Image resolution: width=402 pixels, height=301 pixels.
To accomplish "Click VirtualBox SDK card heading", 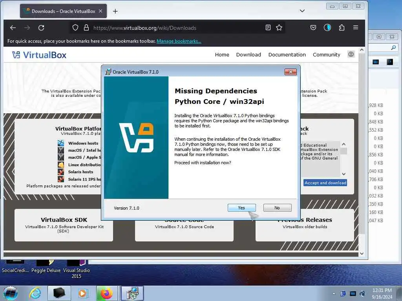I will [64, 219].
